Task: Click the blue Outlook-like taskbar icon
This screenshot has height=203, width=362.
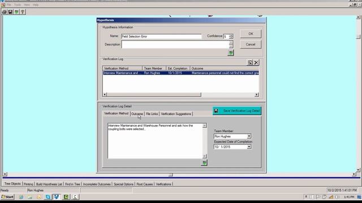Action: [x=48, y=197]
